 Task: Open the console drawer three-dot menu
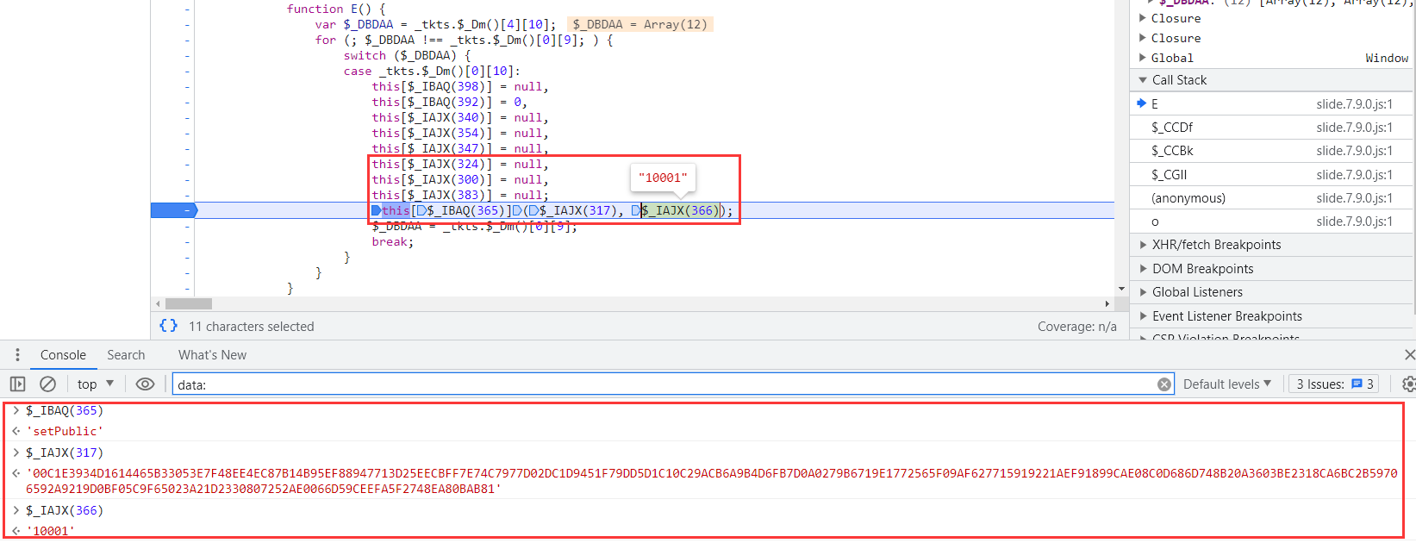[x=17, y=355]
